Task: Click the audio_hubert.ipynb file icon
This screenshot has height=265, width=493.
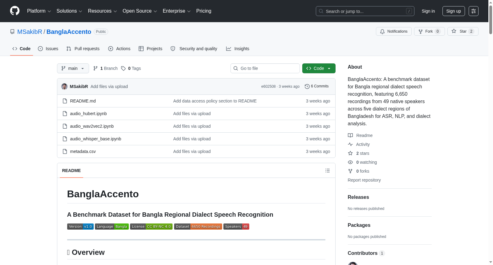Action: click(x=65, y=114)
